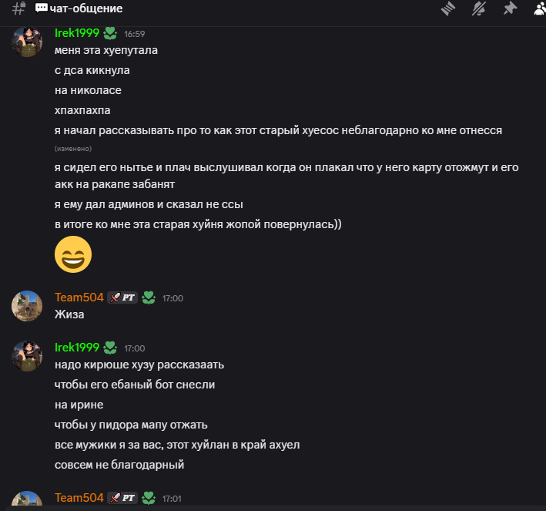Screen dimensions: 546x511
Task: Click role leaf icon beside Team504 at 17:00
Action: 149,298
